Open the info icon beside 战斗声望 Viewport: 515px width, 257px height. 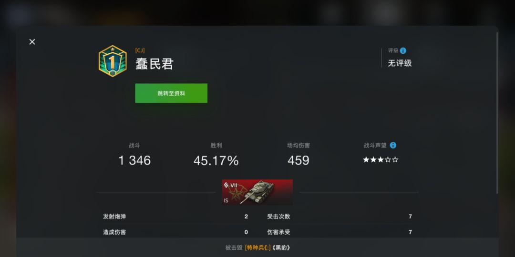pos(393,145)
